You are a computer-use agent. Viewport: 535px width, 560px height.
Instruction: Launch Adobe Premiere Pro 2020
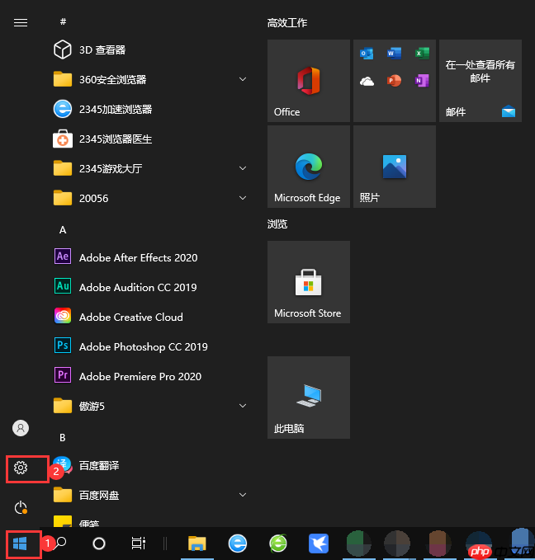tap(150, 376)
